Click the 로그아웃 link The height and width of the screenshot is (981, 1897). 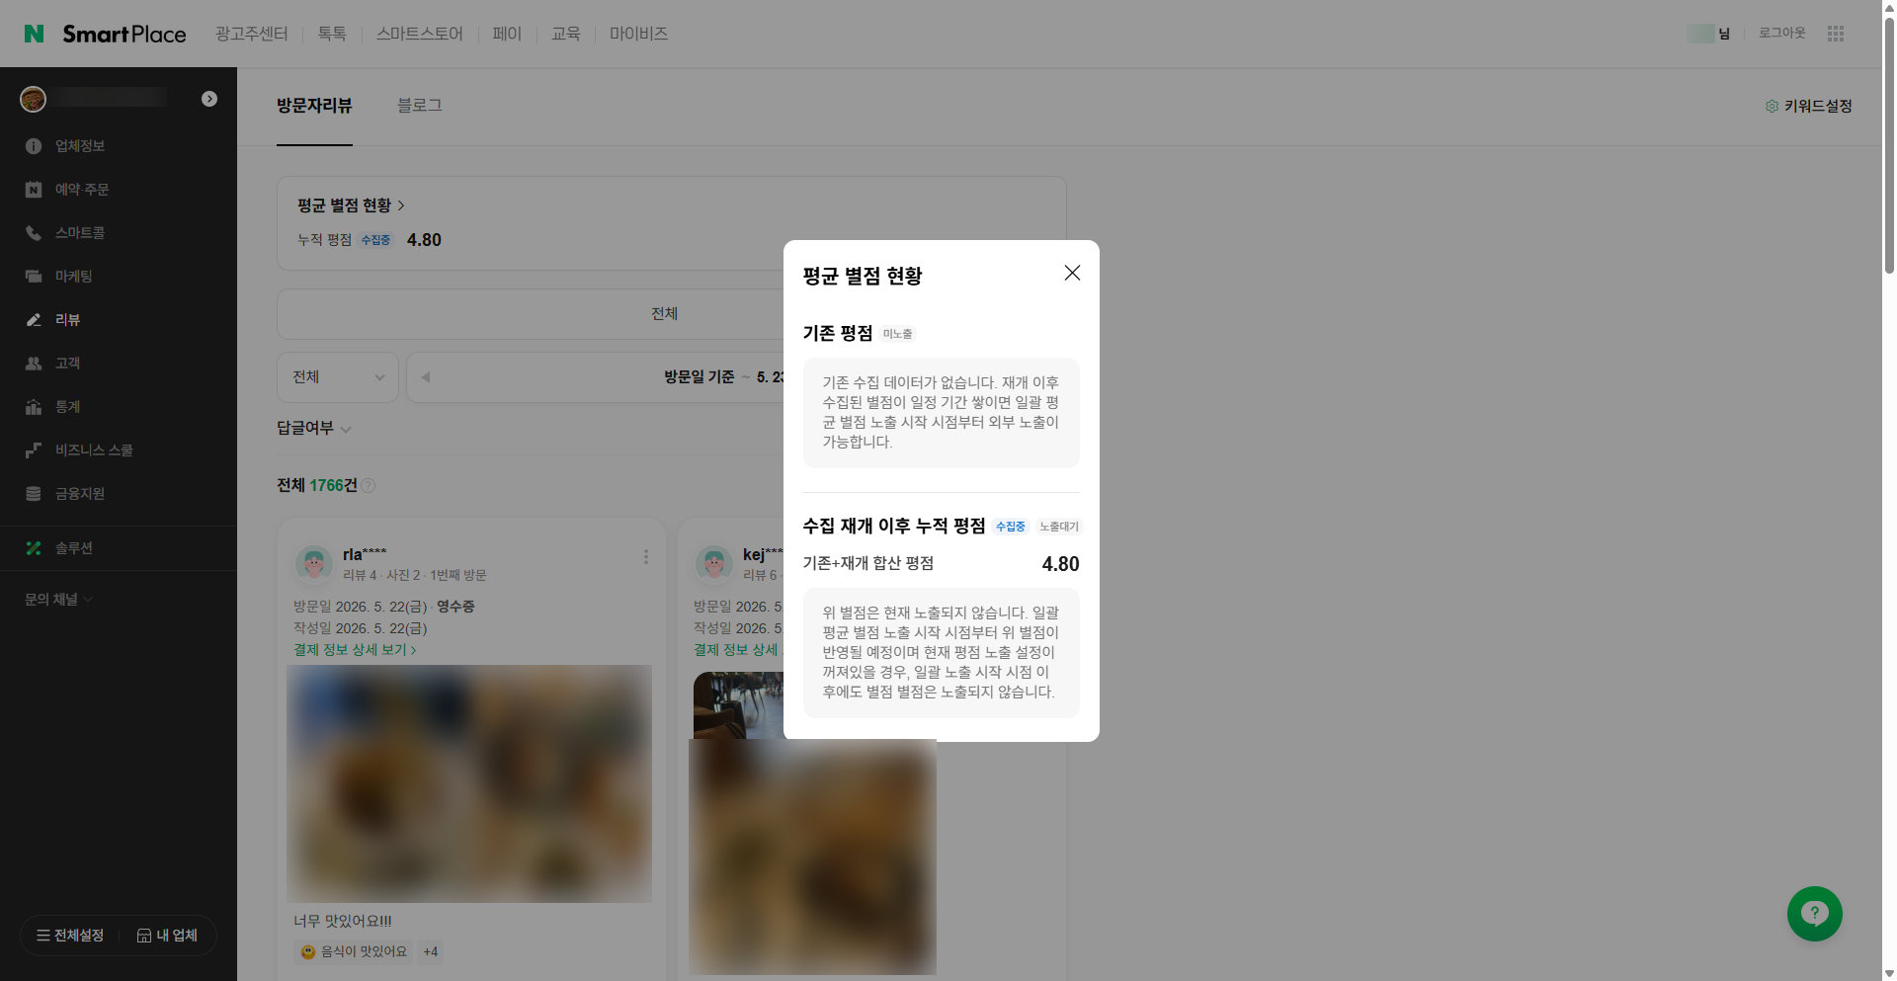coord(1781,33)
